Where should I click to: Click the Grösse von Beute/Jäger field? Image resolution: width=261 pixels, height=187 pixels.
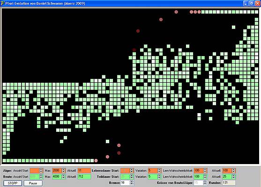coord(198,183)
